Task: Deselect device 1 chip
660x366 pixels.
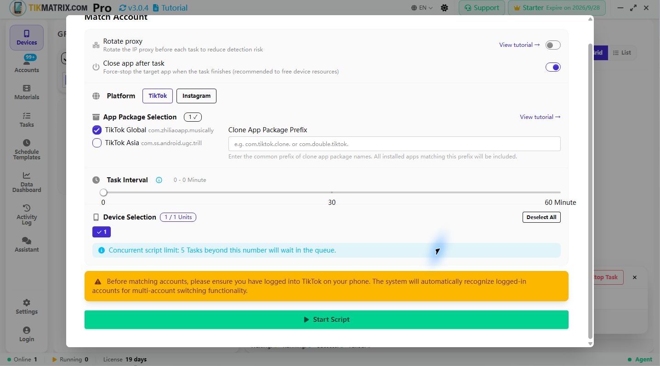Action: coord(102,232)
